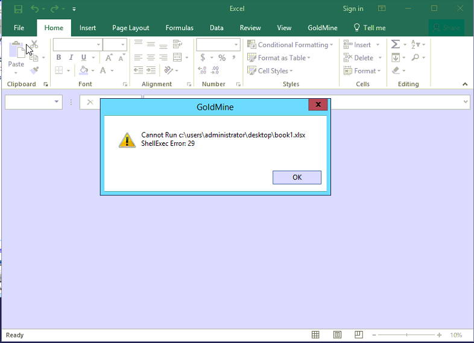Click the Save icon in title bar

[18, 9]
